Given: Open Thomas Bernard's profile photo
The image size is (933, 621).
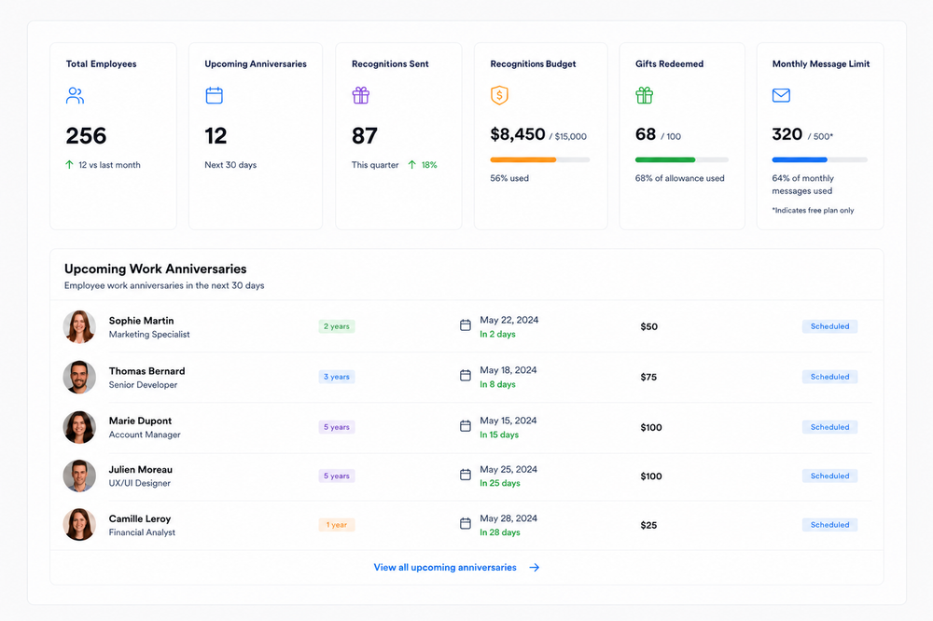Looking at the screenshot, I should 79,377.
